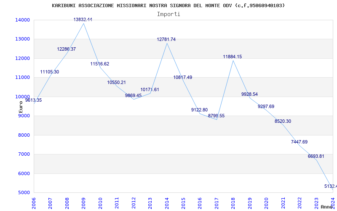The image size is (337, 211).
Task: Click the 9297.69 data label
Action: (266, 106)
